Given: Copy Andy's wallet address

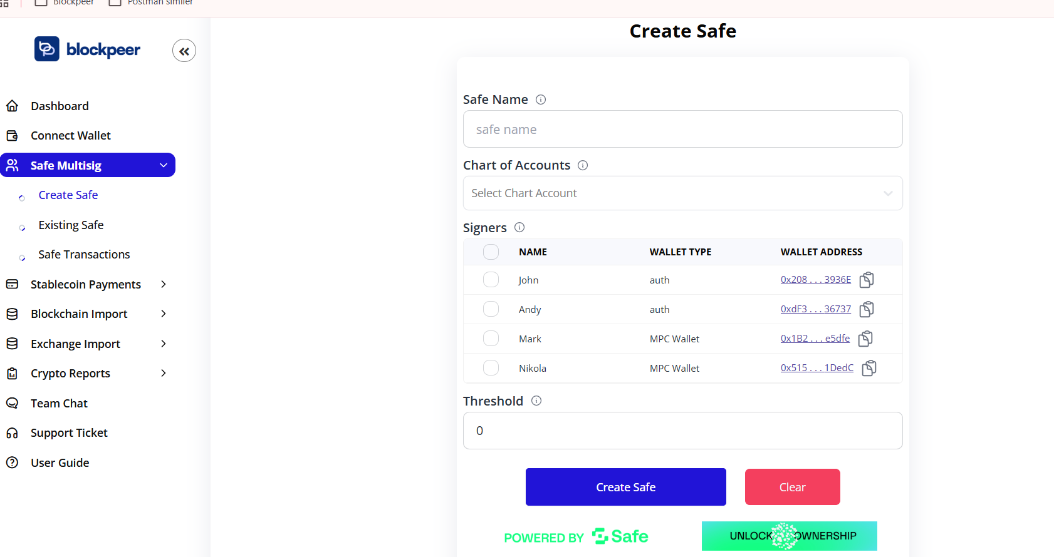Looking at the screenshot, I should click(867, 309).
